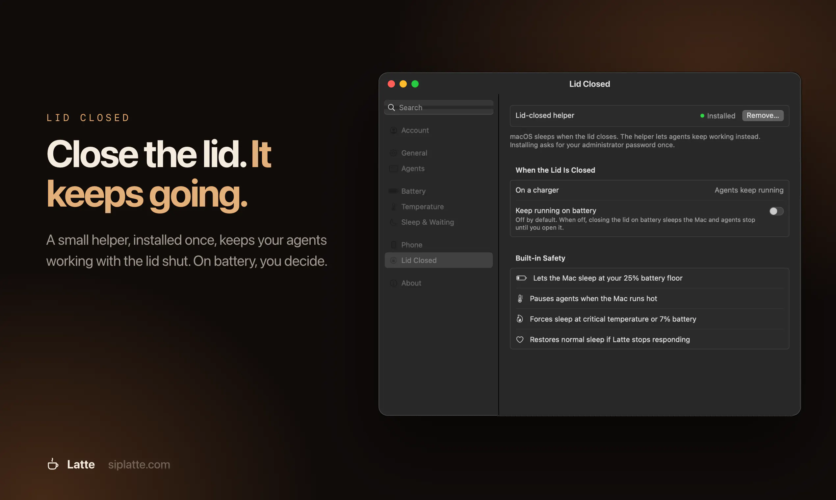Viewport: 836px width, 500px height.
Task: Click the heart icon beside Restores normal sleep
Action: click(520, 339)
